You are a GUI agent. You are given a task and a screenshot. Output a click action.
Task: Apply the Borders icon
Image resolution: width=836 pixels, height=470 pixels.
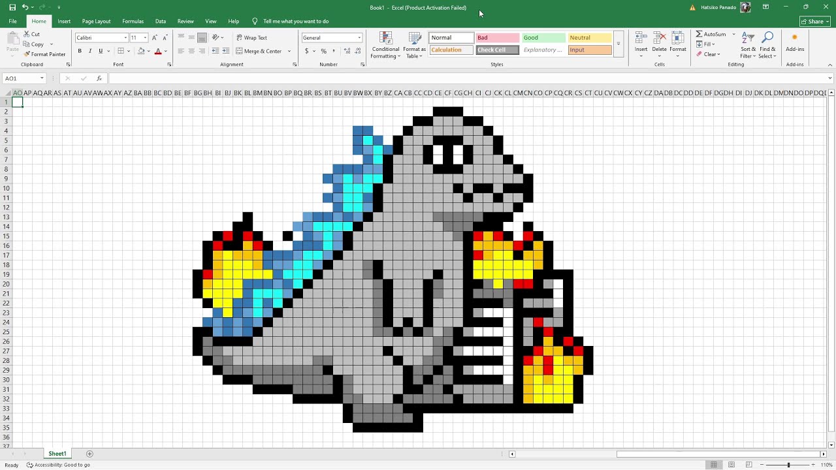pos(121,51)
